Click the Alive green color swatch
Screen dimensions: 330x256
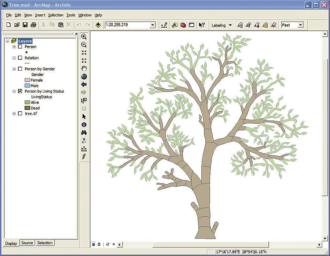coord(27,102)
